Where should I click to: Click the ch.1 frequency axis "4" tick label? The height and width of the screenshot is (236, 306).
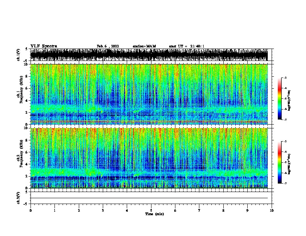pyautogui.click(x=27, y=101)
